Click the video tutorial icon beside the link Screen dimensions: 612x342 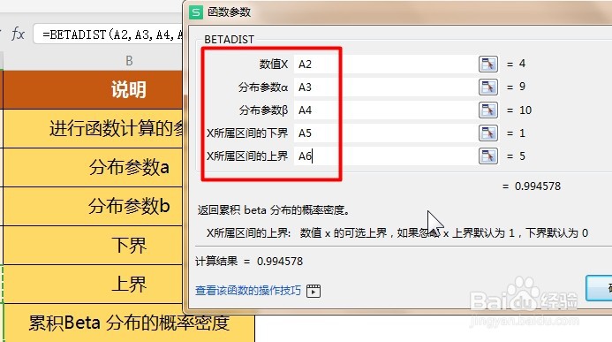pos(314,291)
